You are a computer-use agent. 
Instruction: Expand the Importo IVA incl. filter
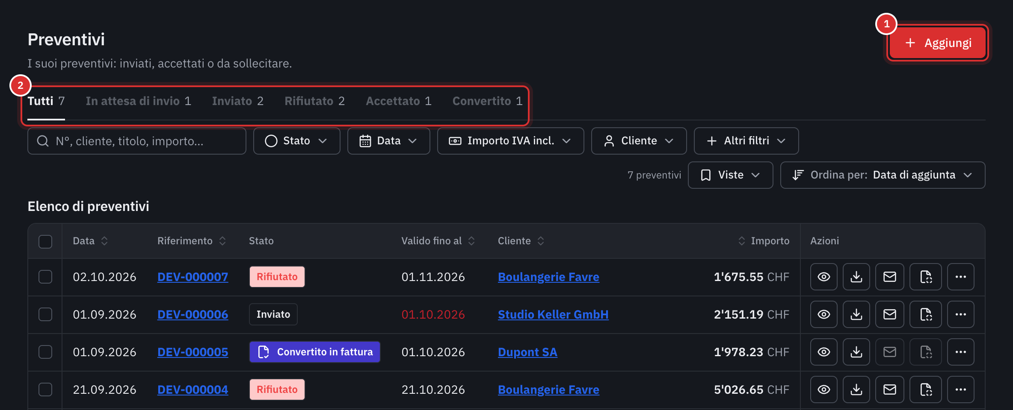click(510, 141)
